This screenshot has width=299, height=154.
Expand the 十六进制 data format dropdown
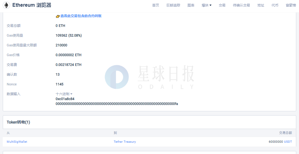pos(64,94)
